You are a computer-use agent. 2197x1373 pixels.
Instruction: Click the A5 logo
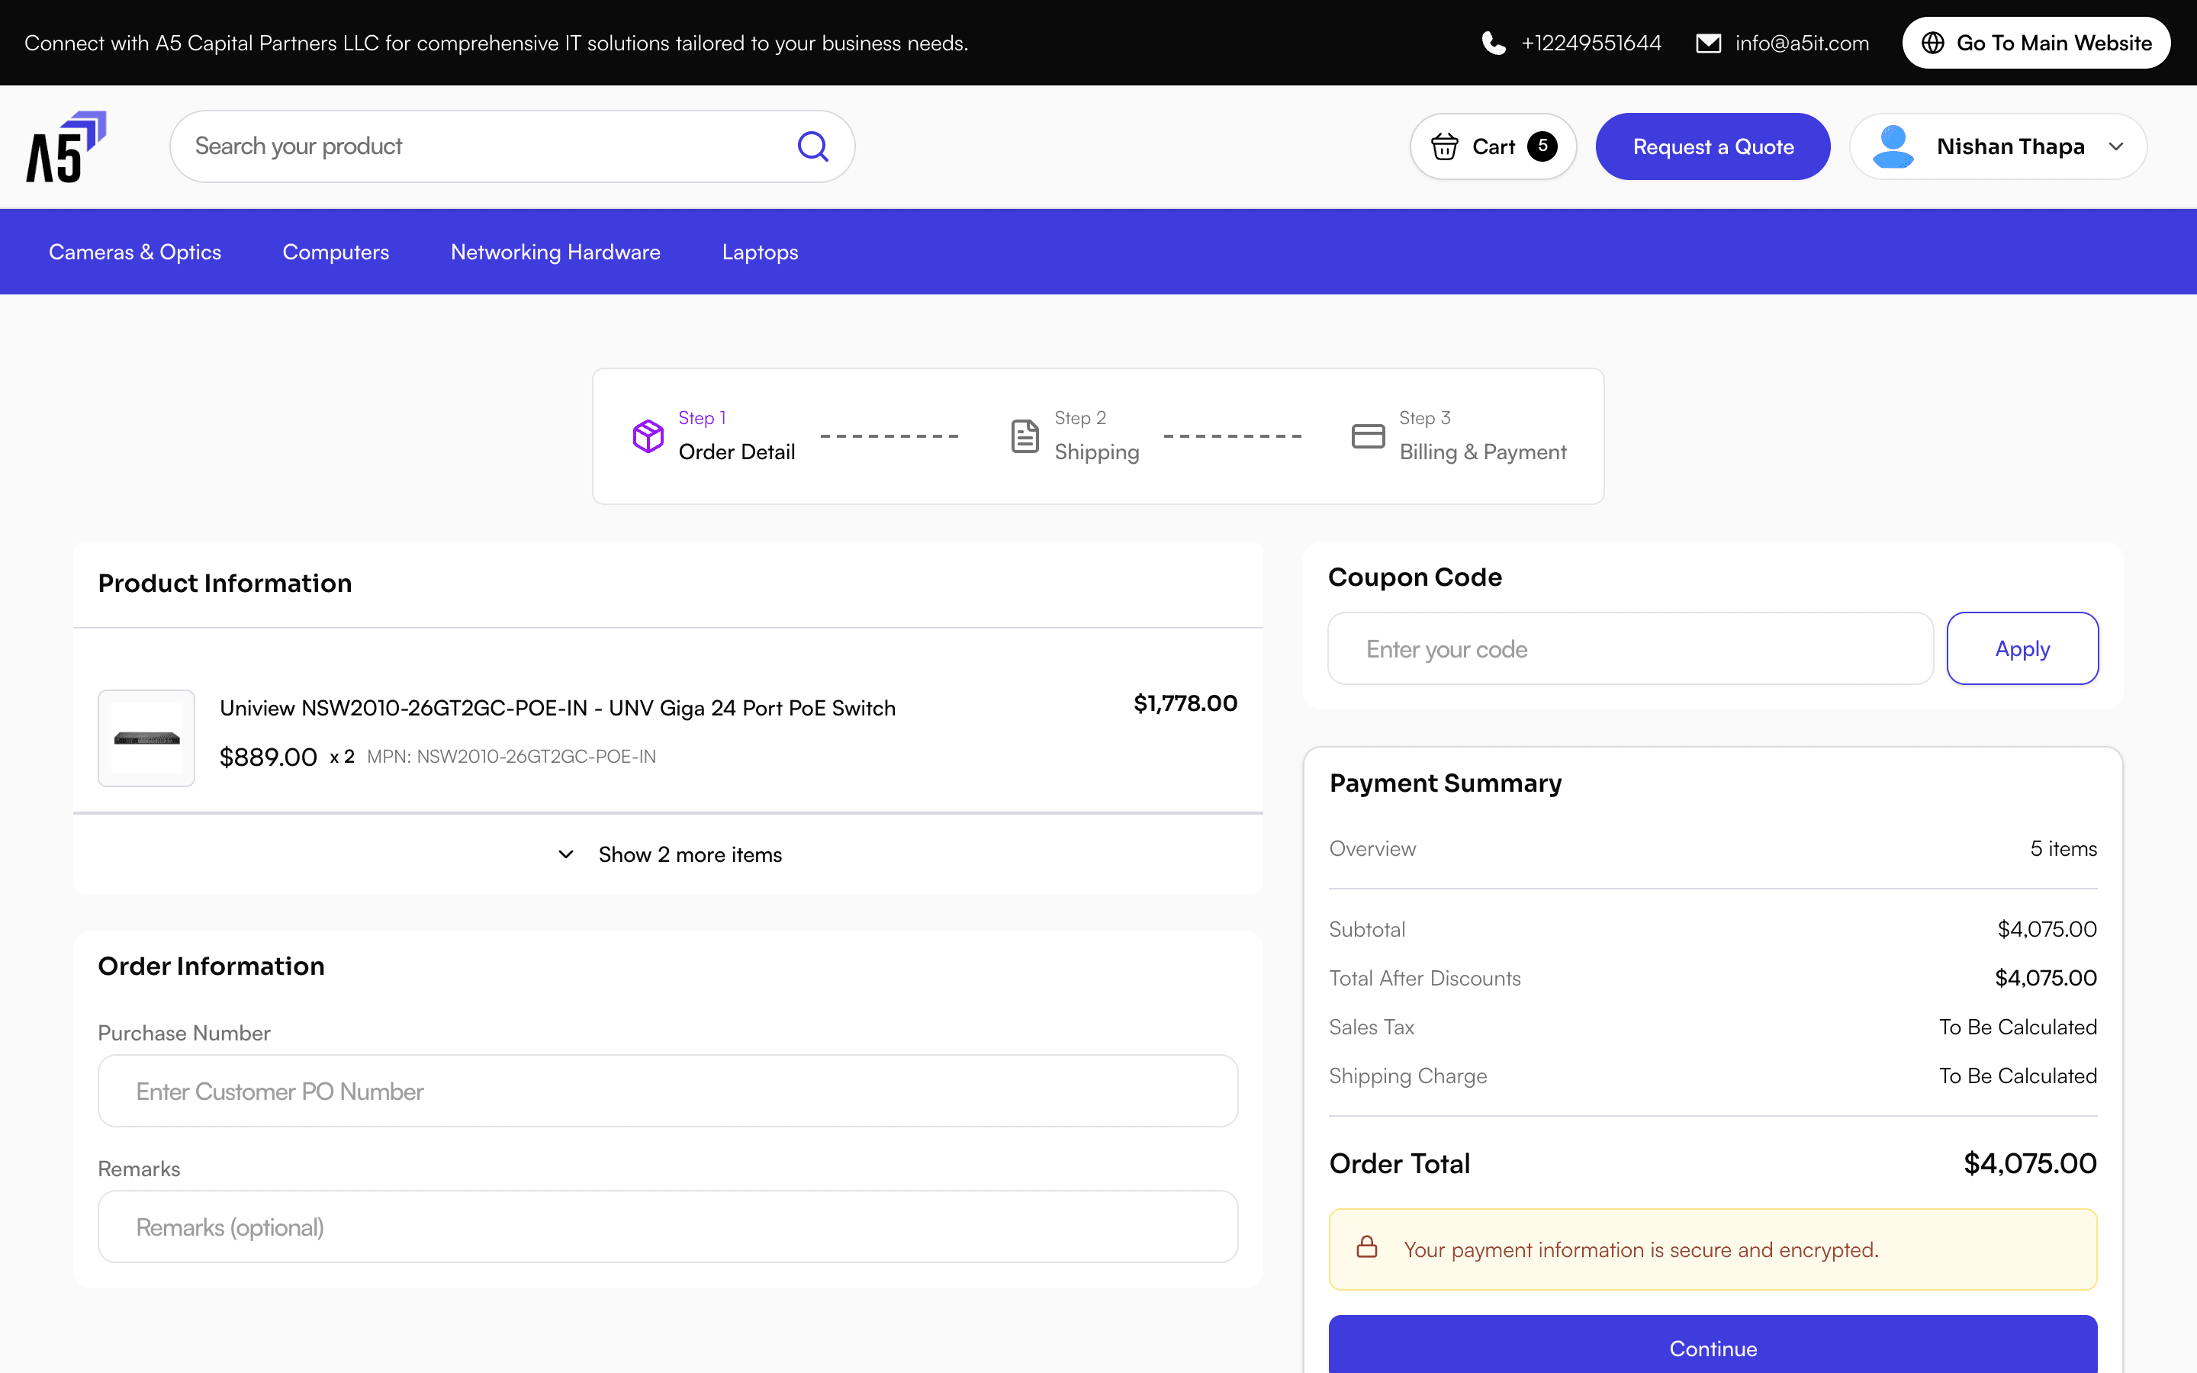(x=66, y=146)
